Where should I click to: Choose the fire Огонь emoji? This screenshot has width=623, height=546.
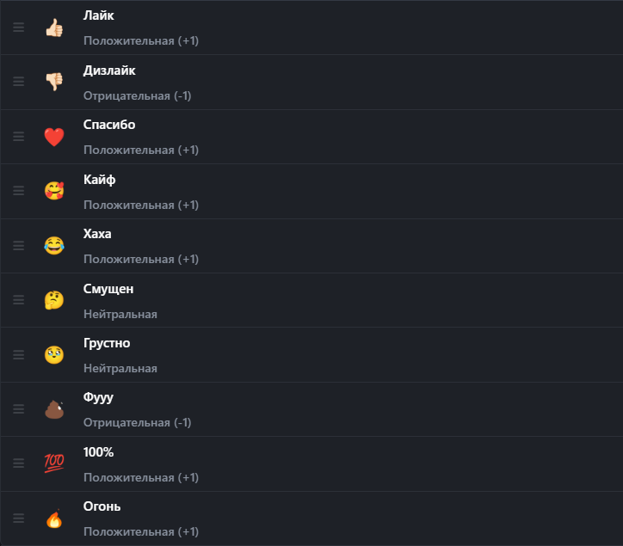(54, 518)
